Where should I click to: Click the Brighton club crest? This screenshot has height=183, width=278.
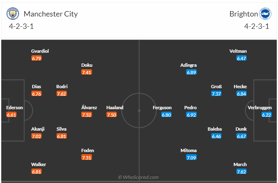point(265,14)
